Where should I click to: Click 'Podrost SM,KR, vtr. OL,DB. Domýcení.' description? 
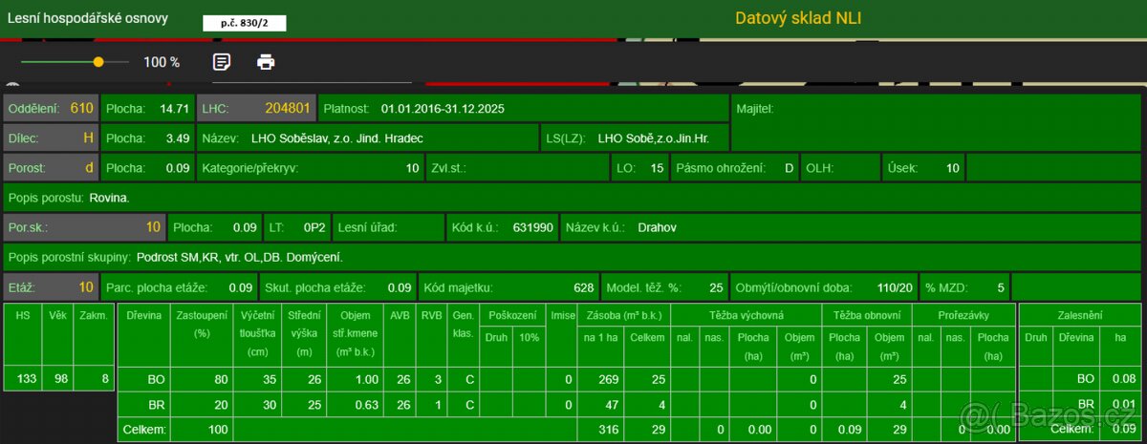(240, 258)
